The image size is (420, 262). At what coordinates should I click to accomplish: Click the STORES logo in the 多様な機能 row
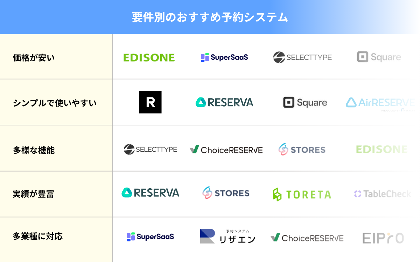[302, 150]
